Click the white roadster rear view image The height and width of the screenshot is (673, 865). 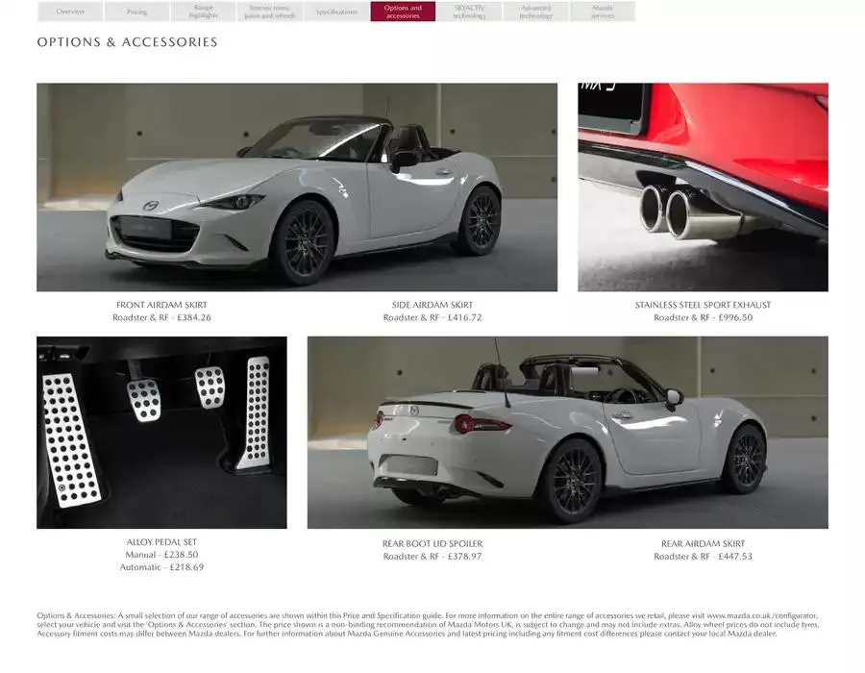568,433
